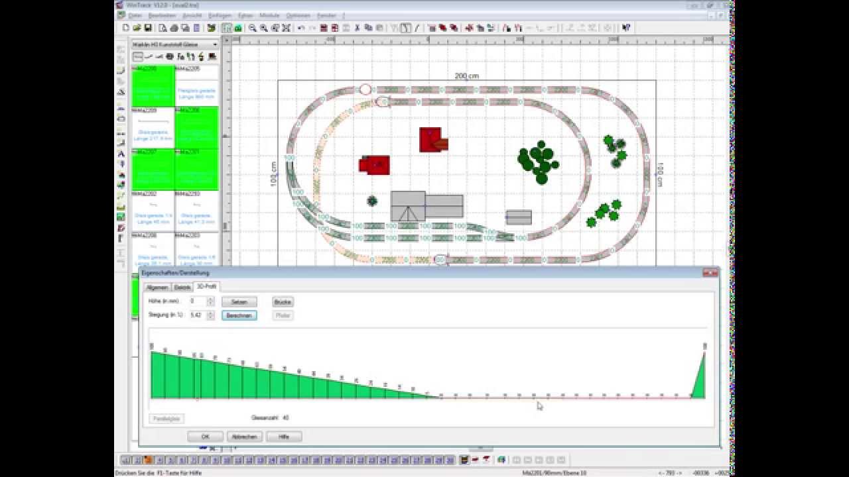Viewport: 849px width, 477px height.
Task: Select layer 10 button in bottom bar
Action: point(228,460)
